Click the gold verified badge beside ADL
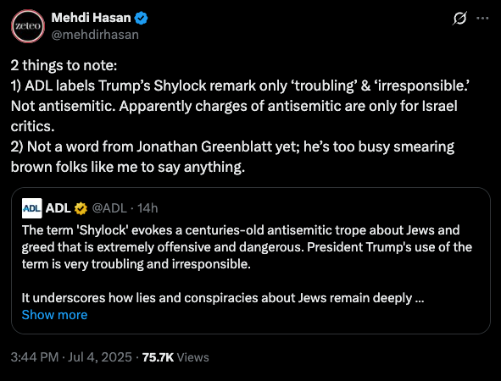The image size is (501, 381). [81, 208]
